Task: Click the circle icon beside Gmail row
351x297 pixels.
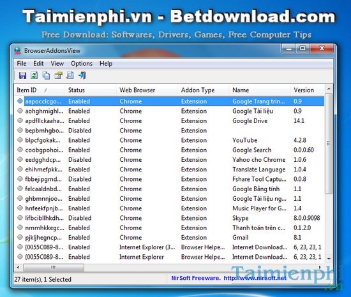Action: click(x=20, y=237)
